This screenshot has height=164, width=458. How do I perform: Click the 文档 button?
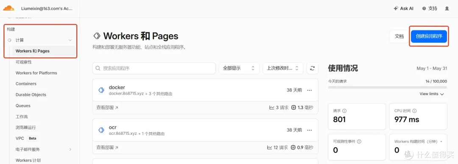pyautogui.click(x=399, y=36)
